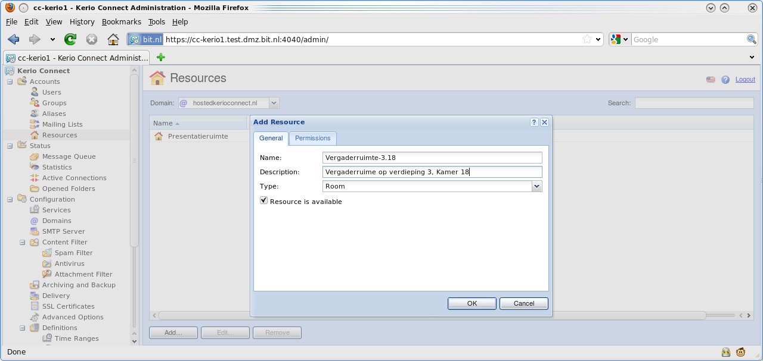Open the browser history dropdown arrow
This screenshot has width=763, height=361.
coord(52,40)
